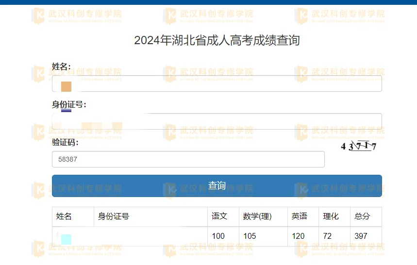This screenshot has width=417, height=265.
Task: Click the 验证码: form label
Action: 65,142
